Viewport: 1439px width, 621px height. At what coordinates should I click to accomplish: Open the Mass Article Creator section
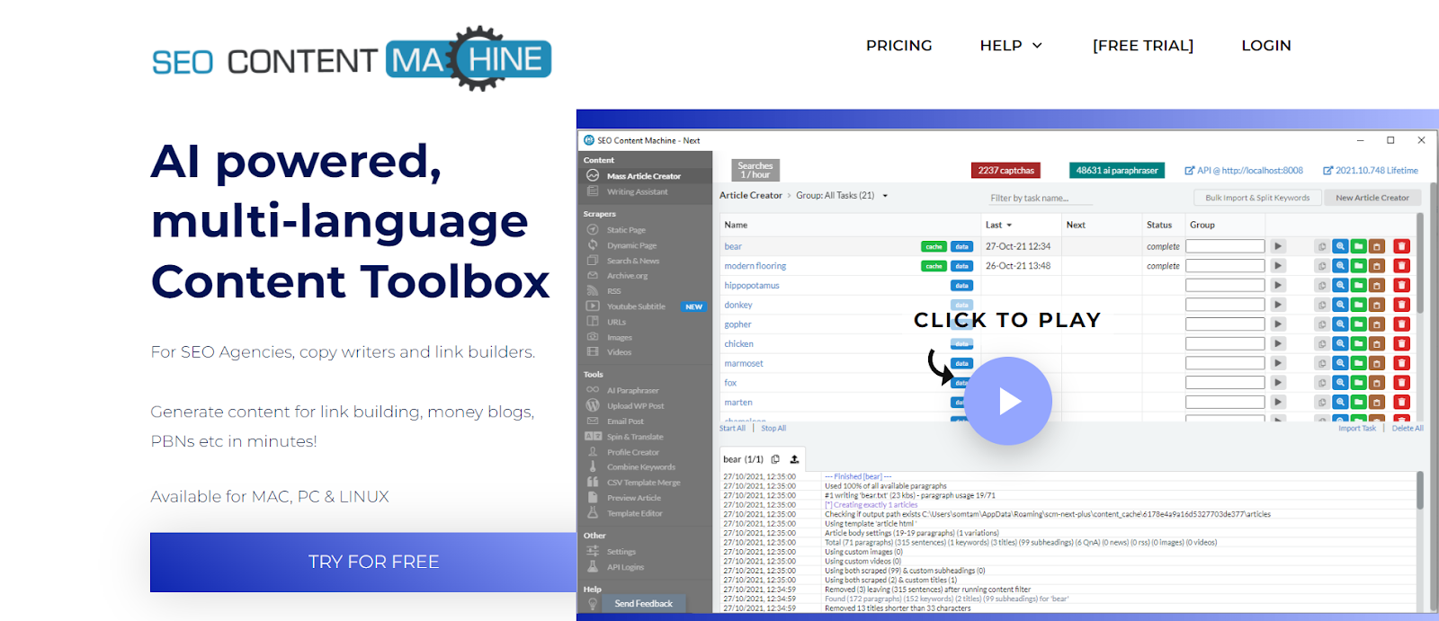(643, 176)
